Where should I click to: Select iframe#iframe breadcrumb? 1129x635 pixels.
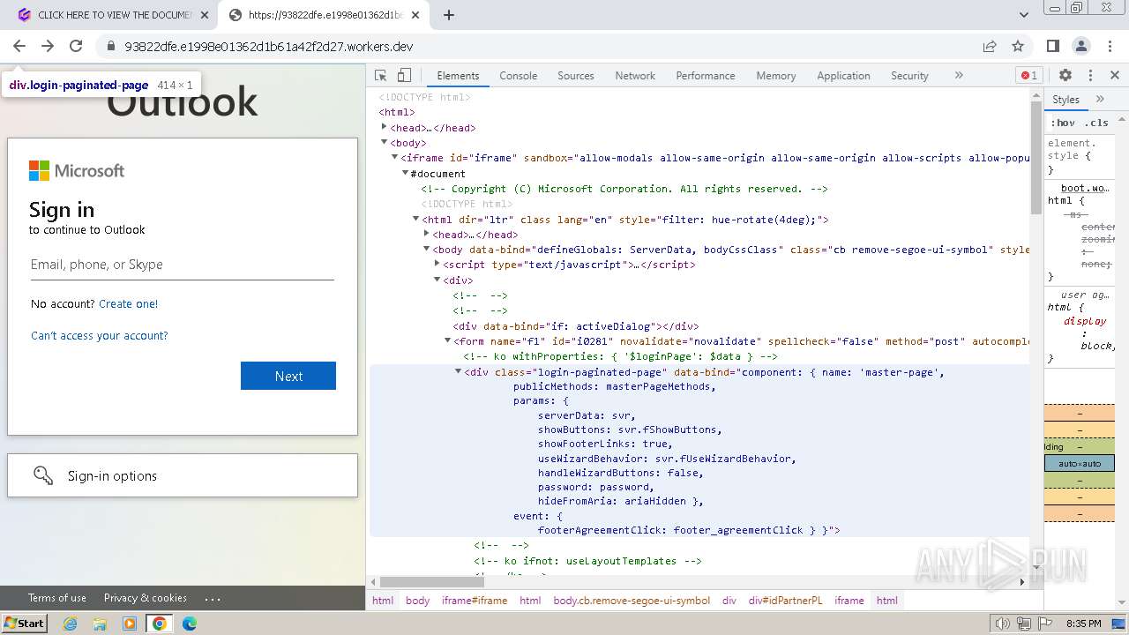pos(475,601)
